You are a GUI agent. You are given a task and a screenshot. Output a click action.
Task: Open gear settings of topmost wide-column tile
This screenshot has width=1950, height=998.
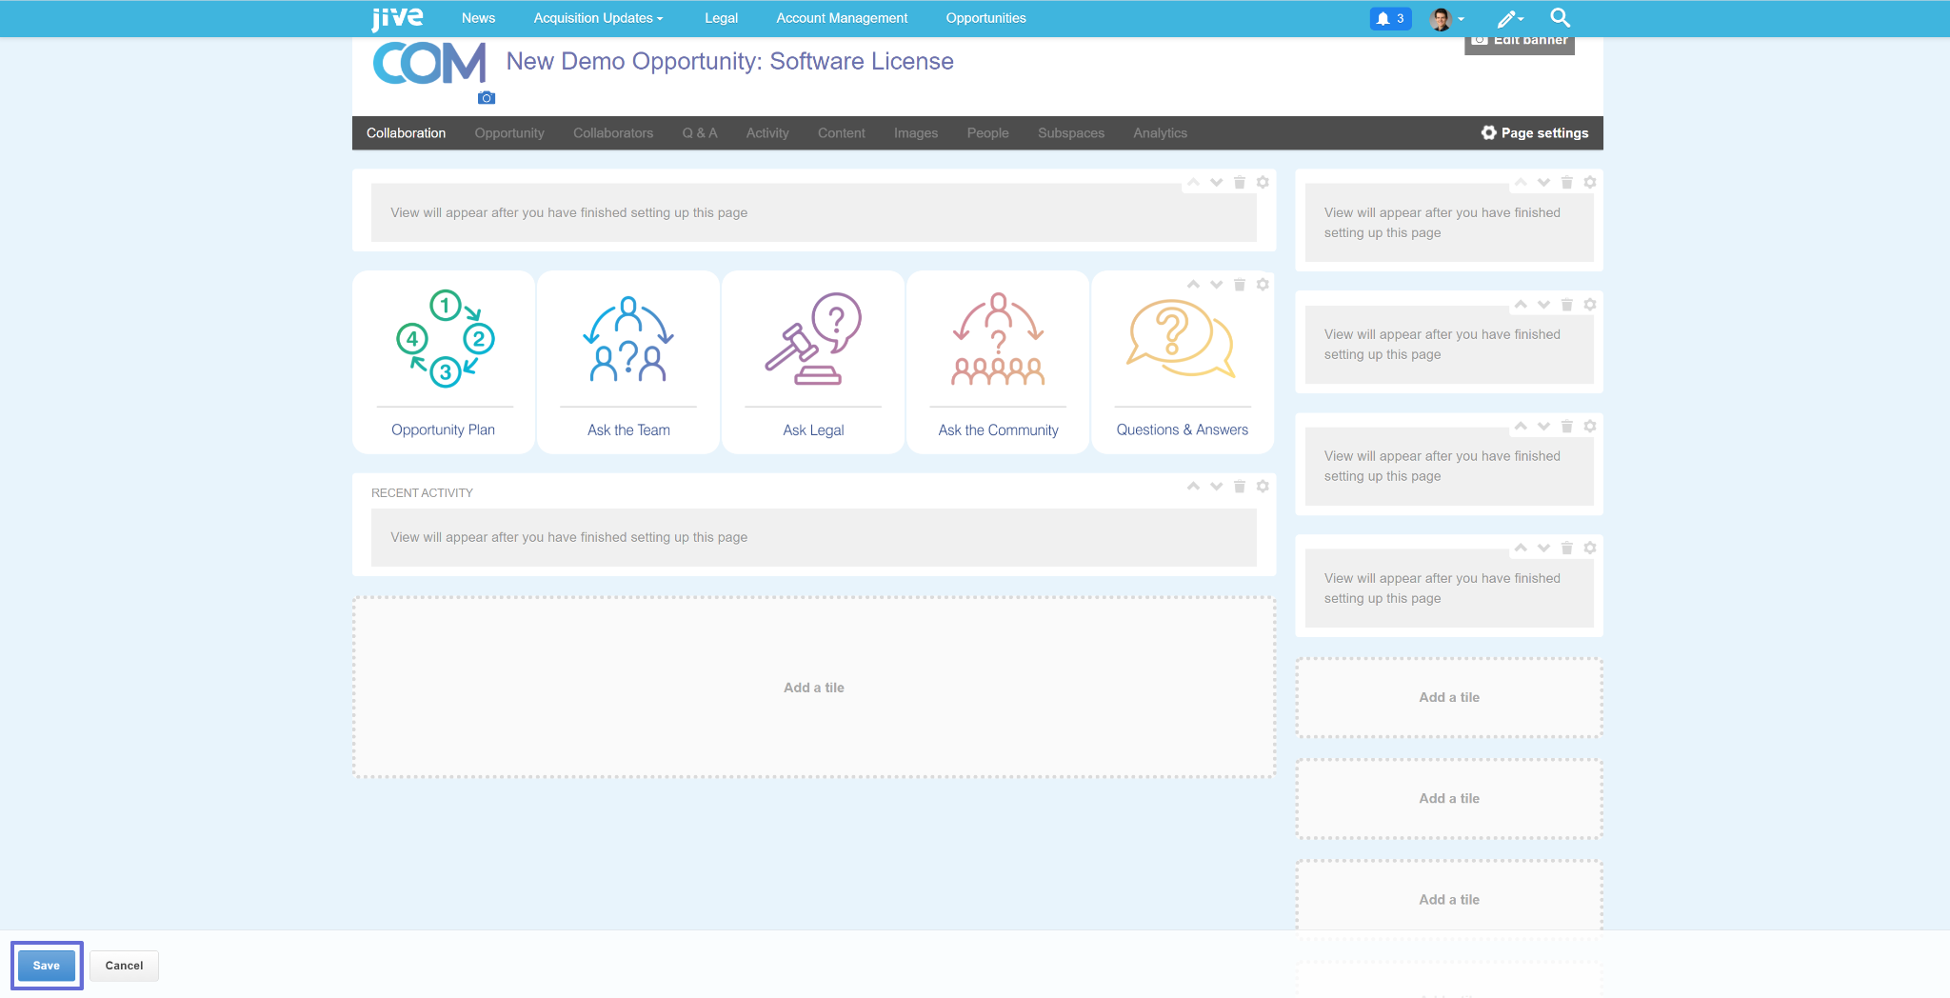point(1263,182)
